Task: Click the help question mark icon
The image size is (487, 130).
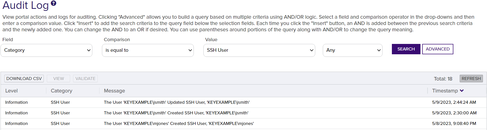Action: pyautogui.click(x=53, y=3)
